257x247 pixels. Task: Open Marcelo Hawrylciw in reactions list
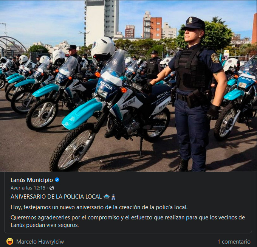(x=40, y=242)
